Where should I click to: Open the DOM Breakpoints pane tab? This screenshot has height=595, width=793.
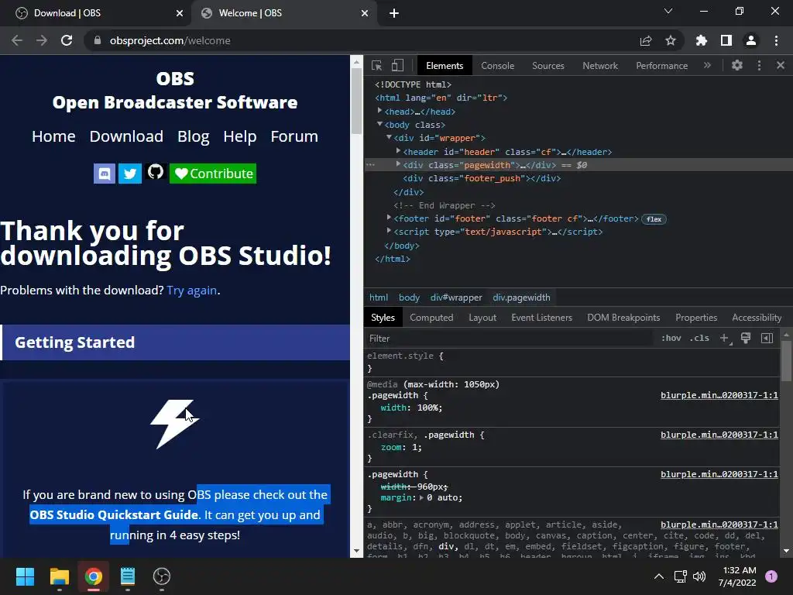623,317
